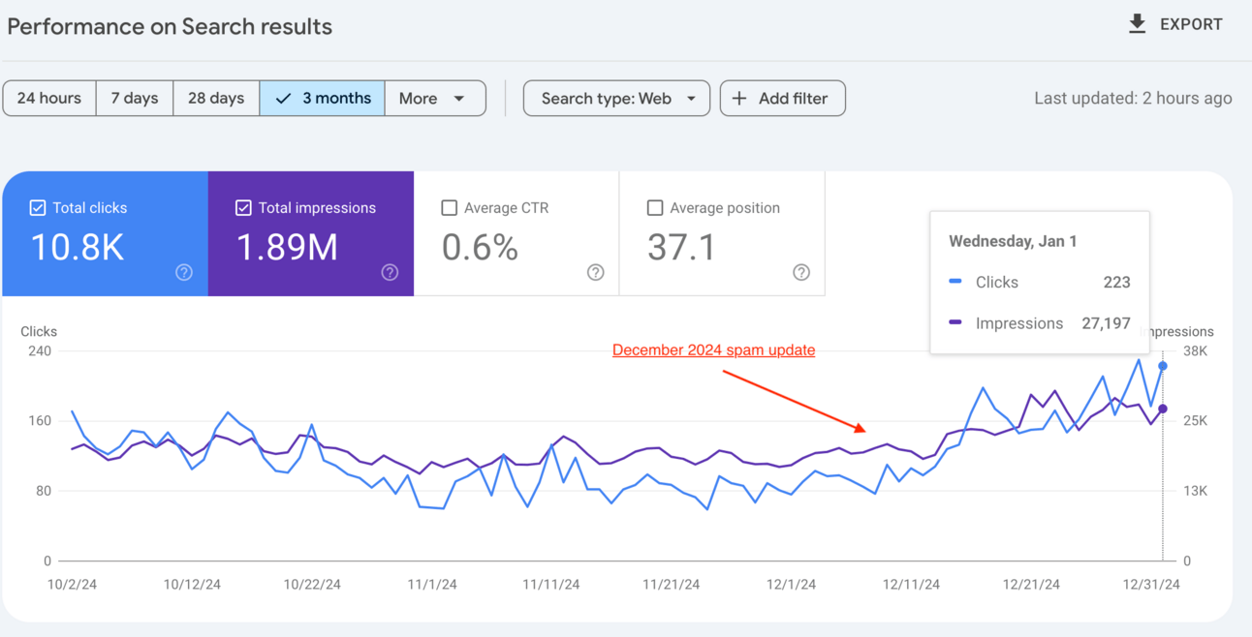Screen dimensions: 1252x637
Task: Click the Jan 1 clicks data point
Action: click(1163, 366)
